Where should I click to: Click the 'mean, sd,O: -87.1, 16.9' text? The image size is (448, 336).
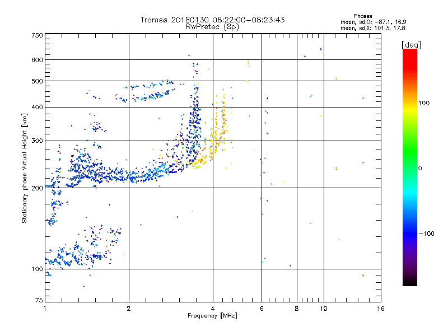(373, 22)
